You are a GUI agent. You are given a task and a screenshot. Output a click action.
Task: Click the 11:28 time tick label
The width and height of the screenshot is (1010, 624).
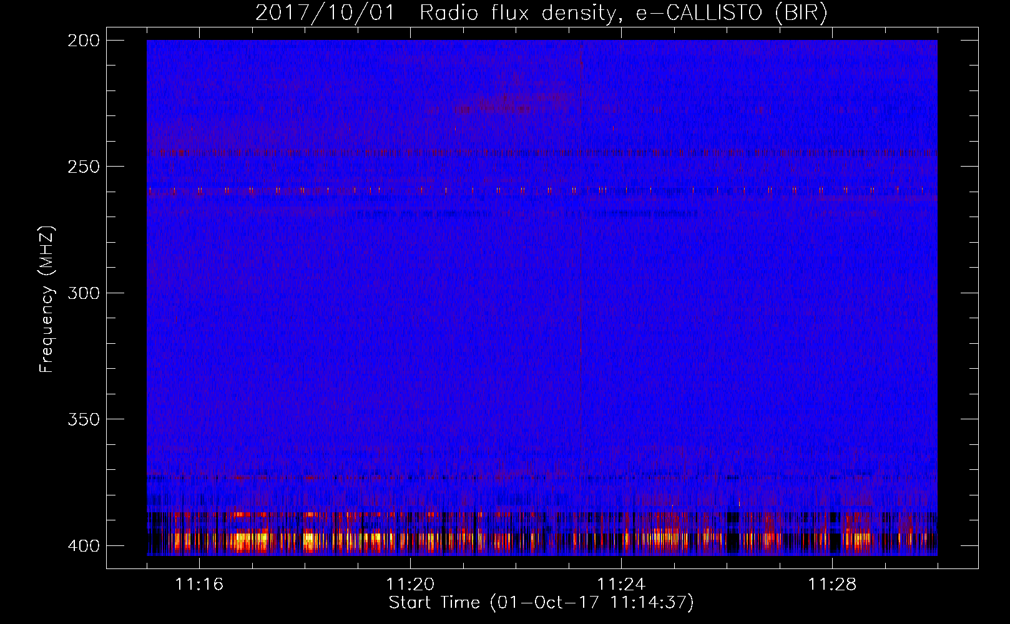(832, 584)
